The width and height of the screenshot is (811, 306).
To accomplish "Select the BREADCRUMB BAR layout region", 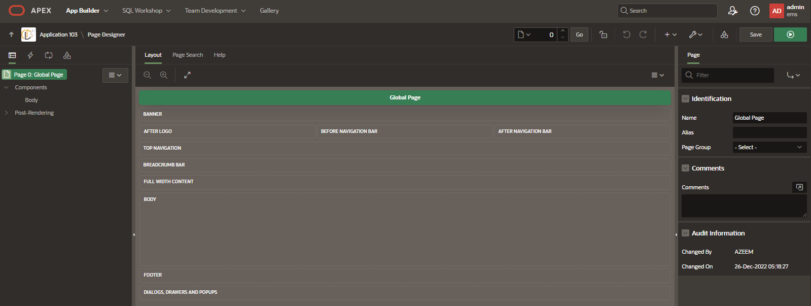I will pos(405,165).
